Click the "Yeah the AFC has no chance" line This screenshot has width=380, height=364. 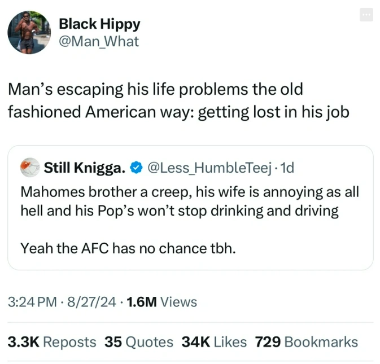tap(128, 248)
